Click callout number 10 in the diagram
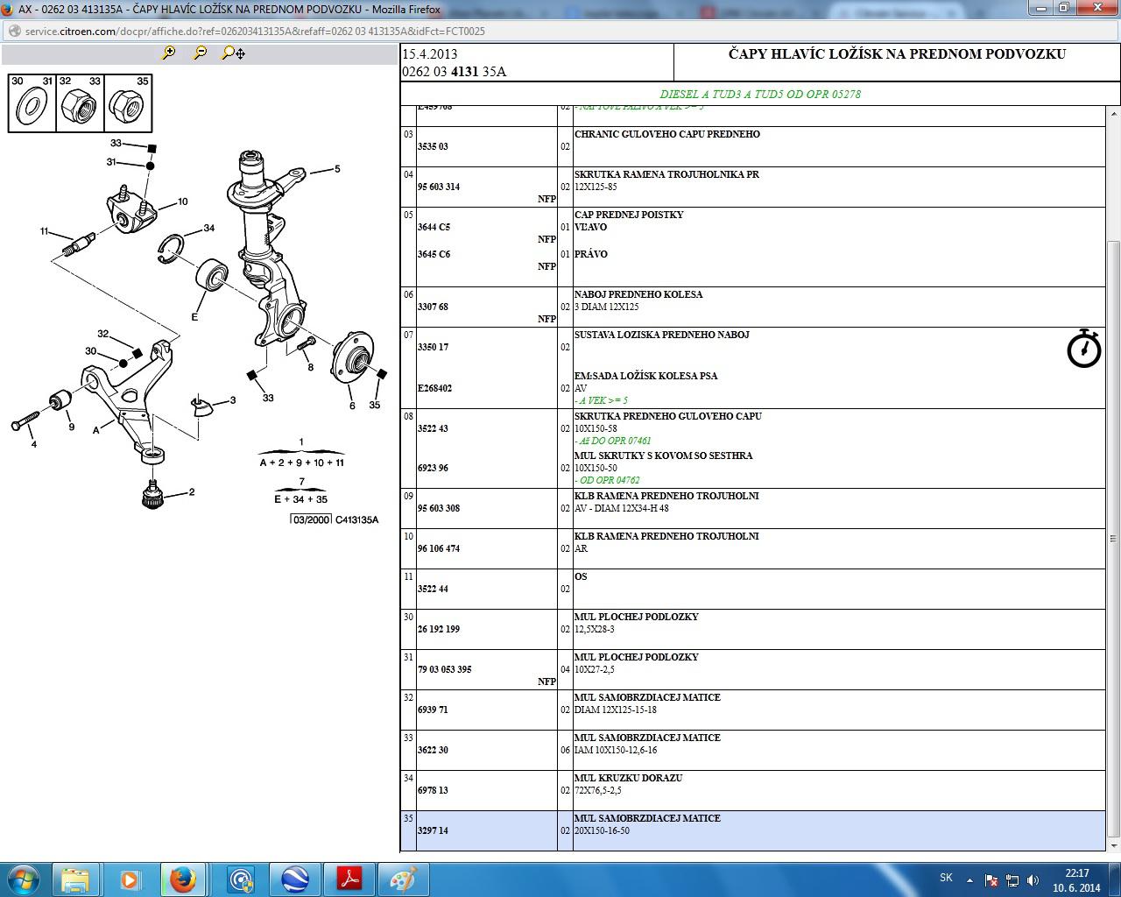This screenshot has width=1121, height=897. pos(182,201)
